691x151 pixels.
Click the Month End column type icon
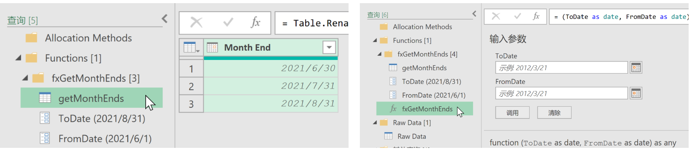tap(212, 48)
